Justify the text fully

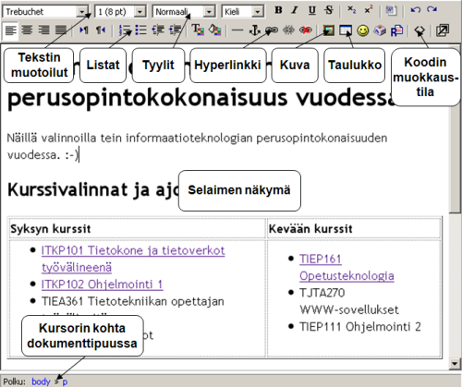61,30
